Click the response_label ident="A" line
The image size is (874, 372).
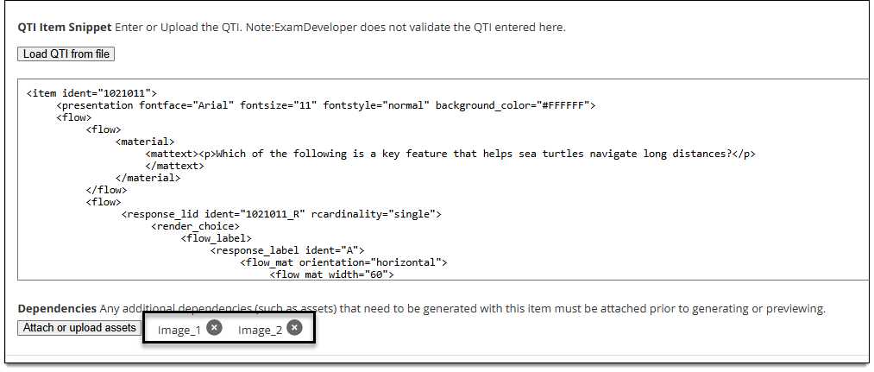[x=287, y=250]
